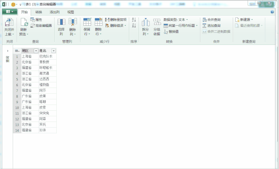Switch to the 视图 tab

pos(70,12)
